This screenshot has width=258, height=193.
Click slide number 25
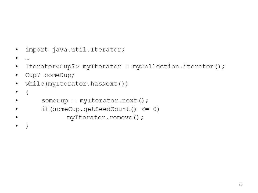coord(240,184)
